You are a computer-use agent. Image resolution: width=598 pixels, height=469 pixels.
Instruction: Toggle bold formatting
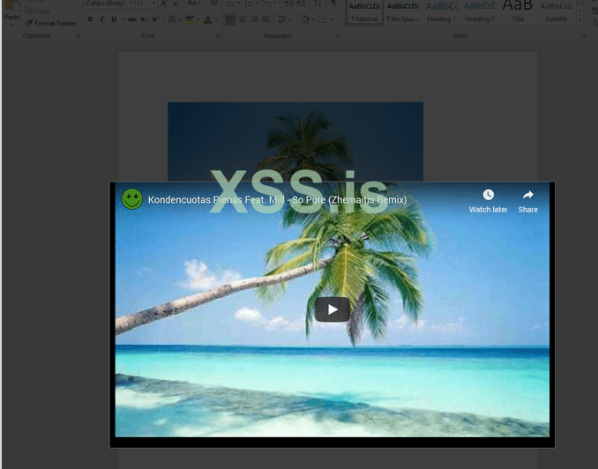[x=90, y=19]
